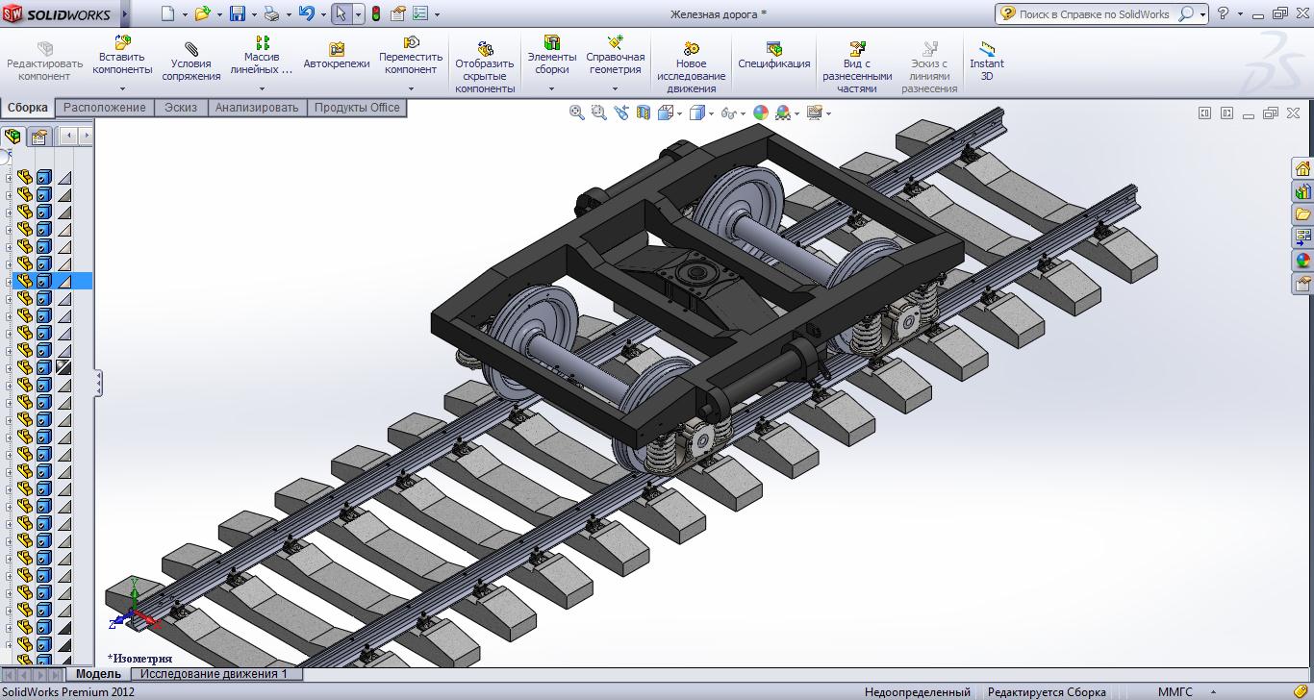Toggle the hide/show items eyeglasses icon

[728, 113]
